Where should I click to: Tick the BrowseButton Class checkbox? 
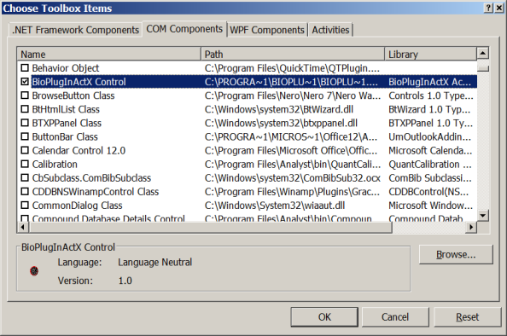[25, 96]
